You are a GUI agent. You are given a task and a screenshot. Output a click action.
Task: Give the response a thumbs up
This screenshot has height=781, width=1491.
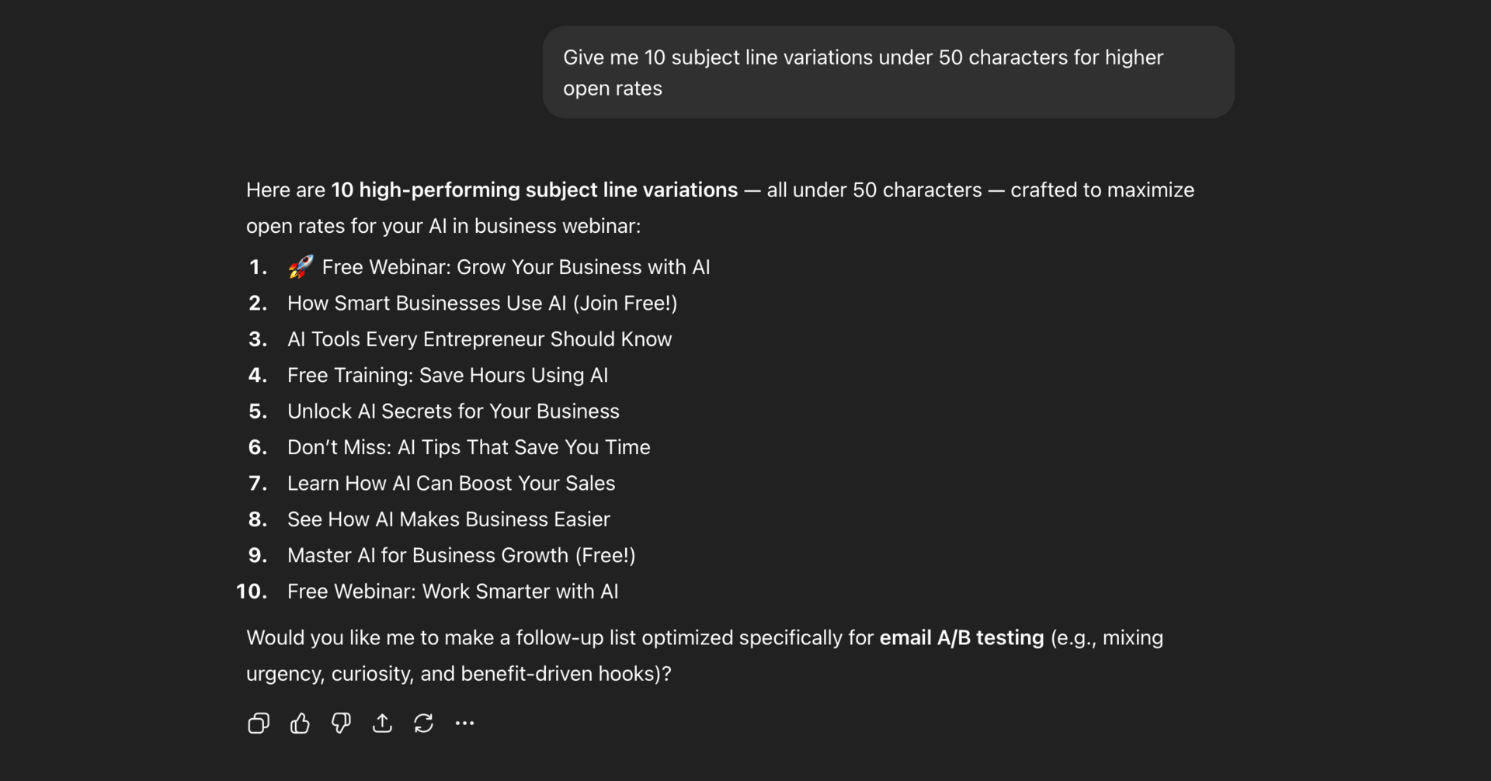tap(300, 723)
